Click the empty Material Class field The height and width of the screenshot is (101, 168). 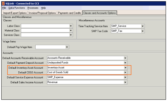coord(47,30)
